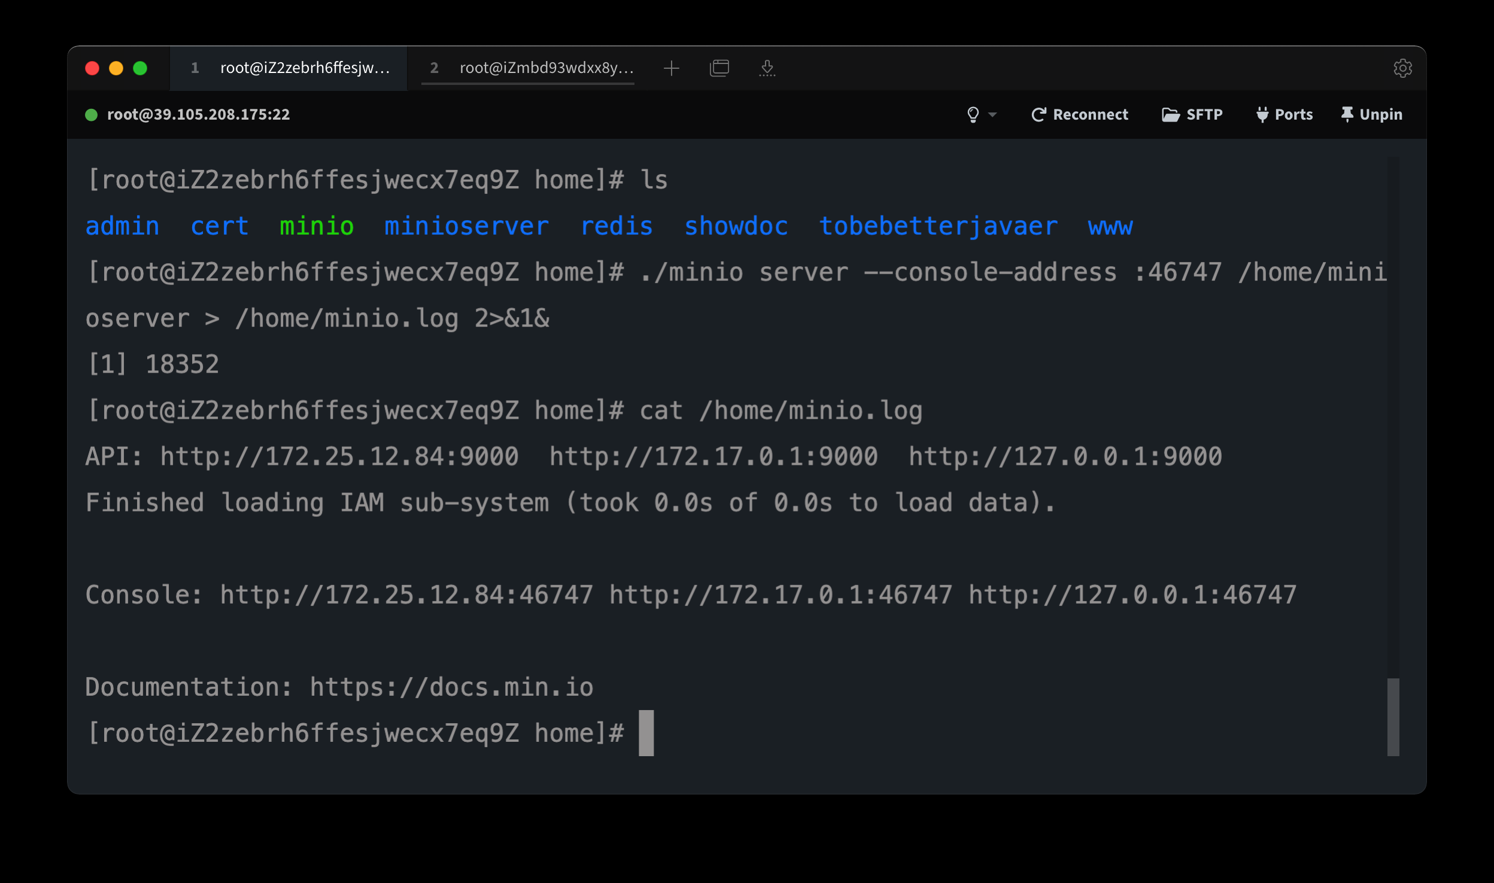Add a new terminal tab with plus icon
Screen dimensions: 1494x883
(672, 68)
